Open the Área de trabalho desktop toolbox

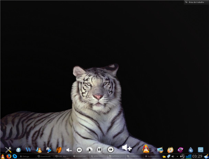(196, 2)
